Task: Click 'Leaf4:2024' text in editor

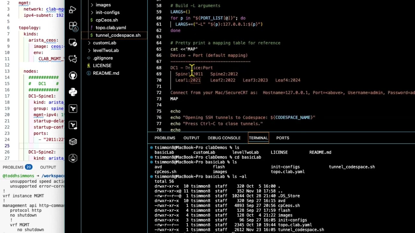Action: pyautogui.click(x=288, y=80)
